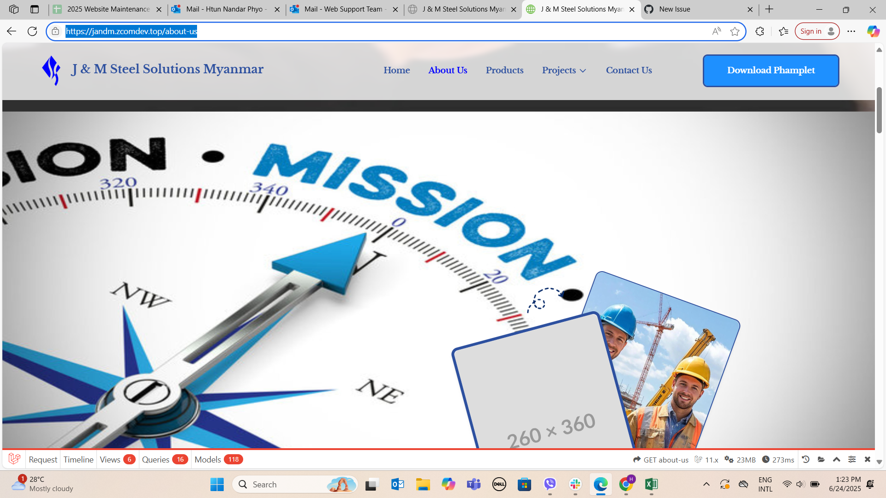886x498 pixels.
Task: Show hidden system tray icons
Action: coord(706,484)
